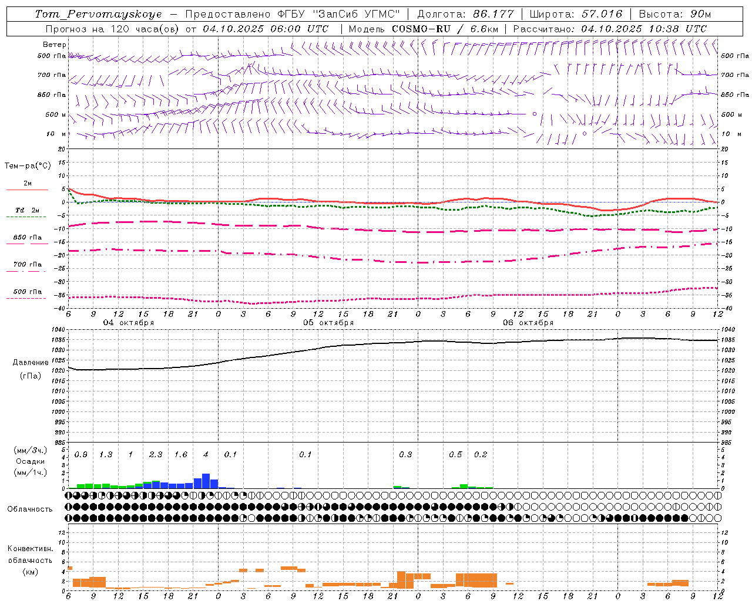This screenshot has height=601, width=752.
Task: Click the solid red 2м legend line sample
Action: 27,190
